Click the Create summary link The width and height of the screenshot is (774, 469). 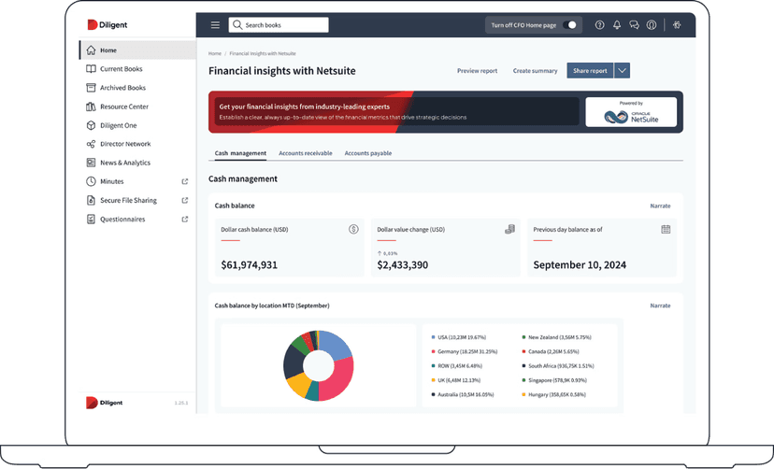[535, 71]
